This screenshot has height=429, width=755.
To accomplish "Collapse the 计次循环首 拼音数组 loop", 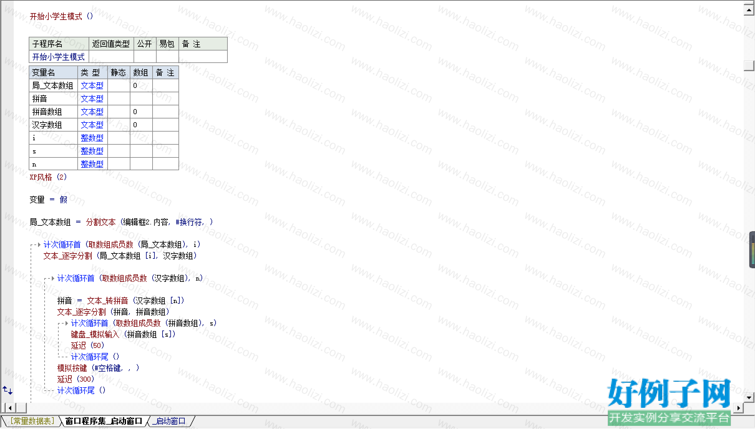I will click(x=66, y=323).
